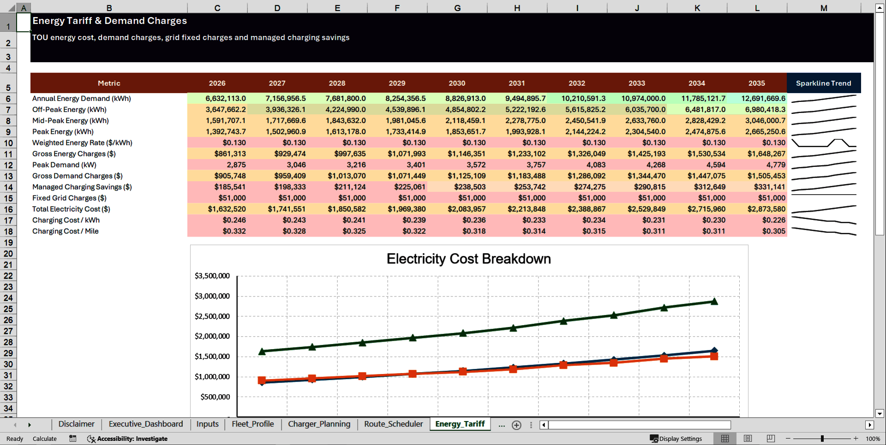Click horizontal scrollbar left arrow
Viewport: 886px width, 445px height.
coord(544,425)
